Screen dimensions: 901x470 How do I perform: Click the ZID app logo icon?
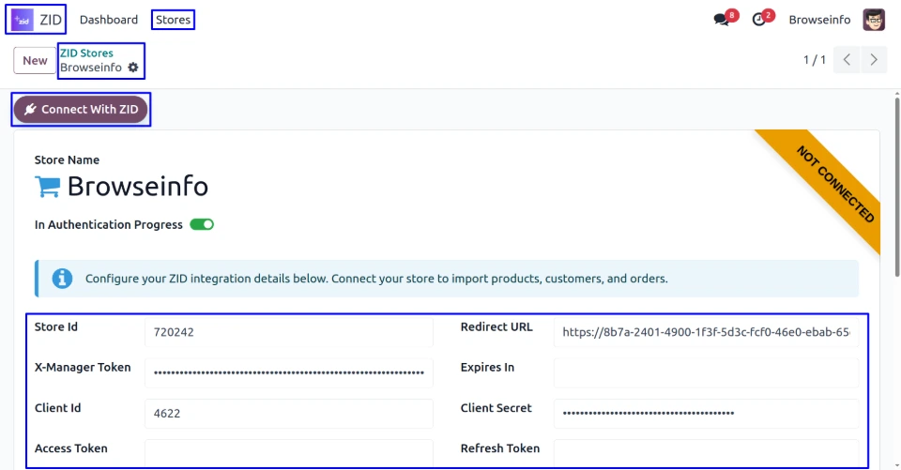(23, 19)
